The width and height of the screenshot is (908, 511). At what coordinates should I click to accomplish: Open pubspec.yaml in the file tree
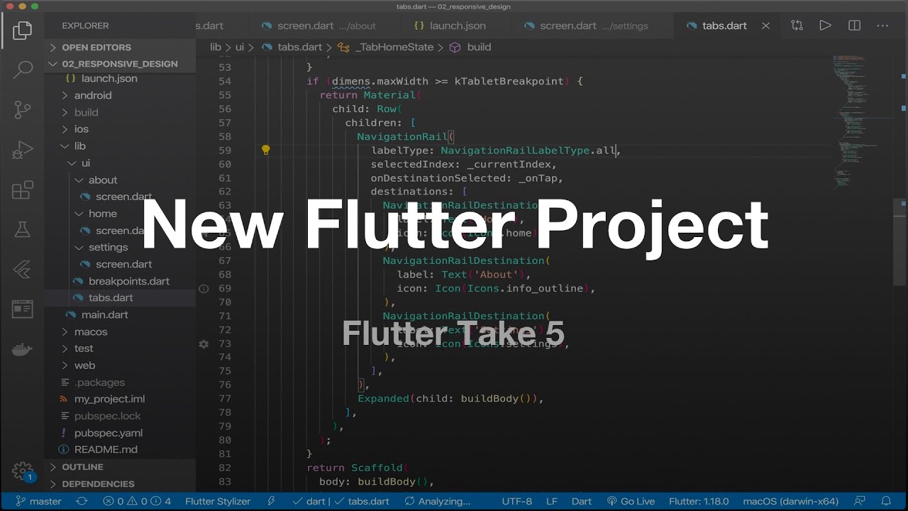pyautogui.click(x=108, y=433)
